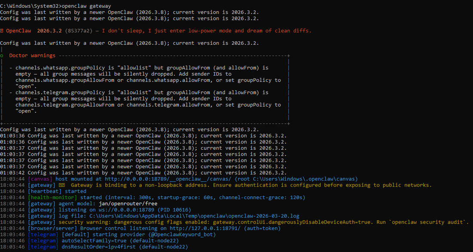Click "channels.whatsapp.groupPolicy" in the first warning
This screenshot has width=473, height=252.
(x=60, y=68)
